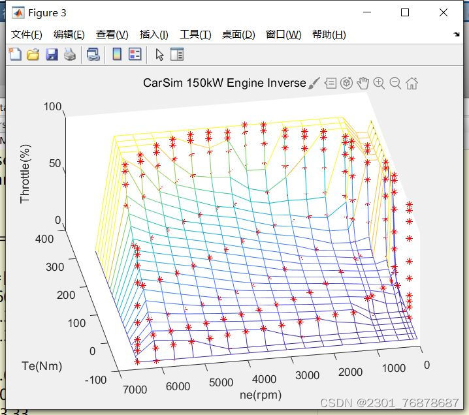Viewport: 469px width, 415px height.
Task: Minimize the Figure 3 window
Action: click(367, 12)
